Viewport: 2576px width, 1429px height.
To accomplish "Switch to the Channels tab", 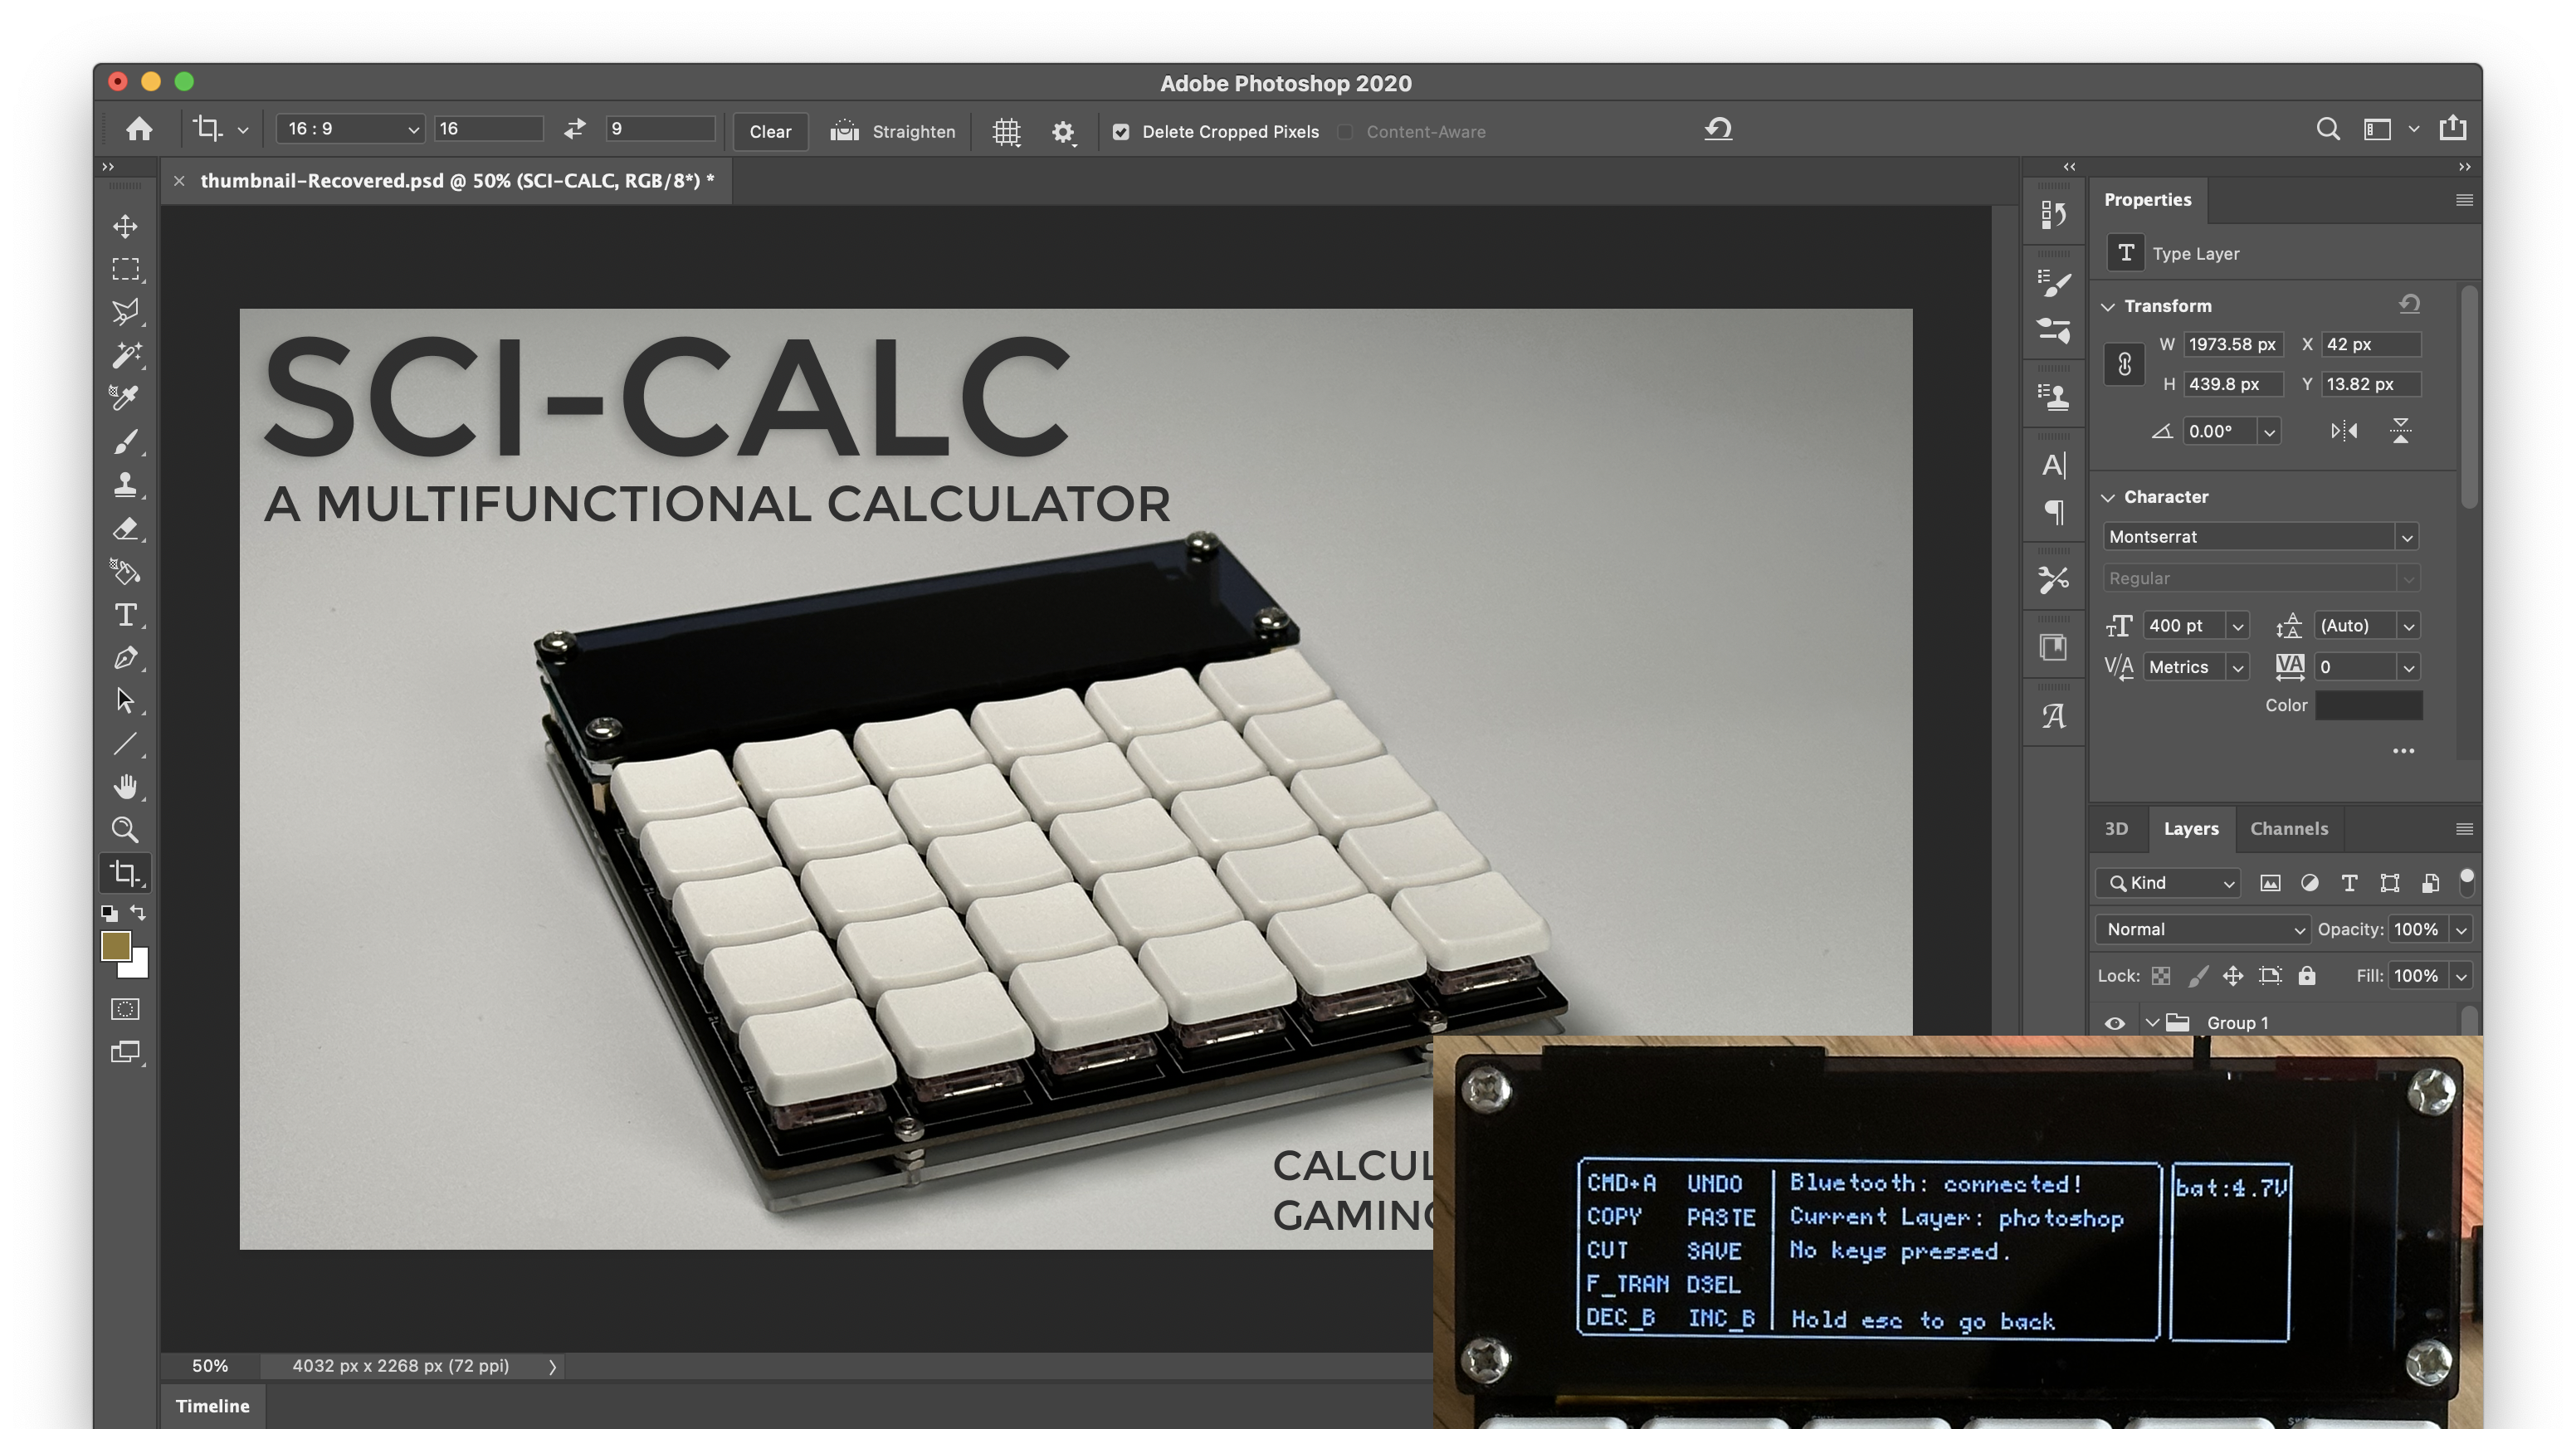I will tap(2289, 829).
